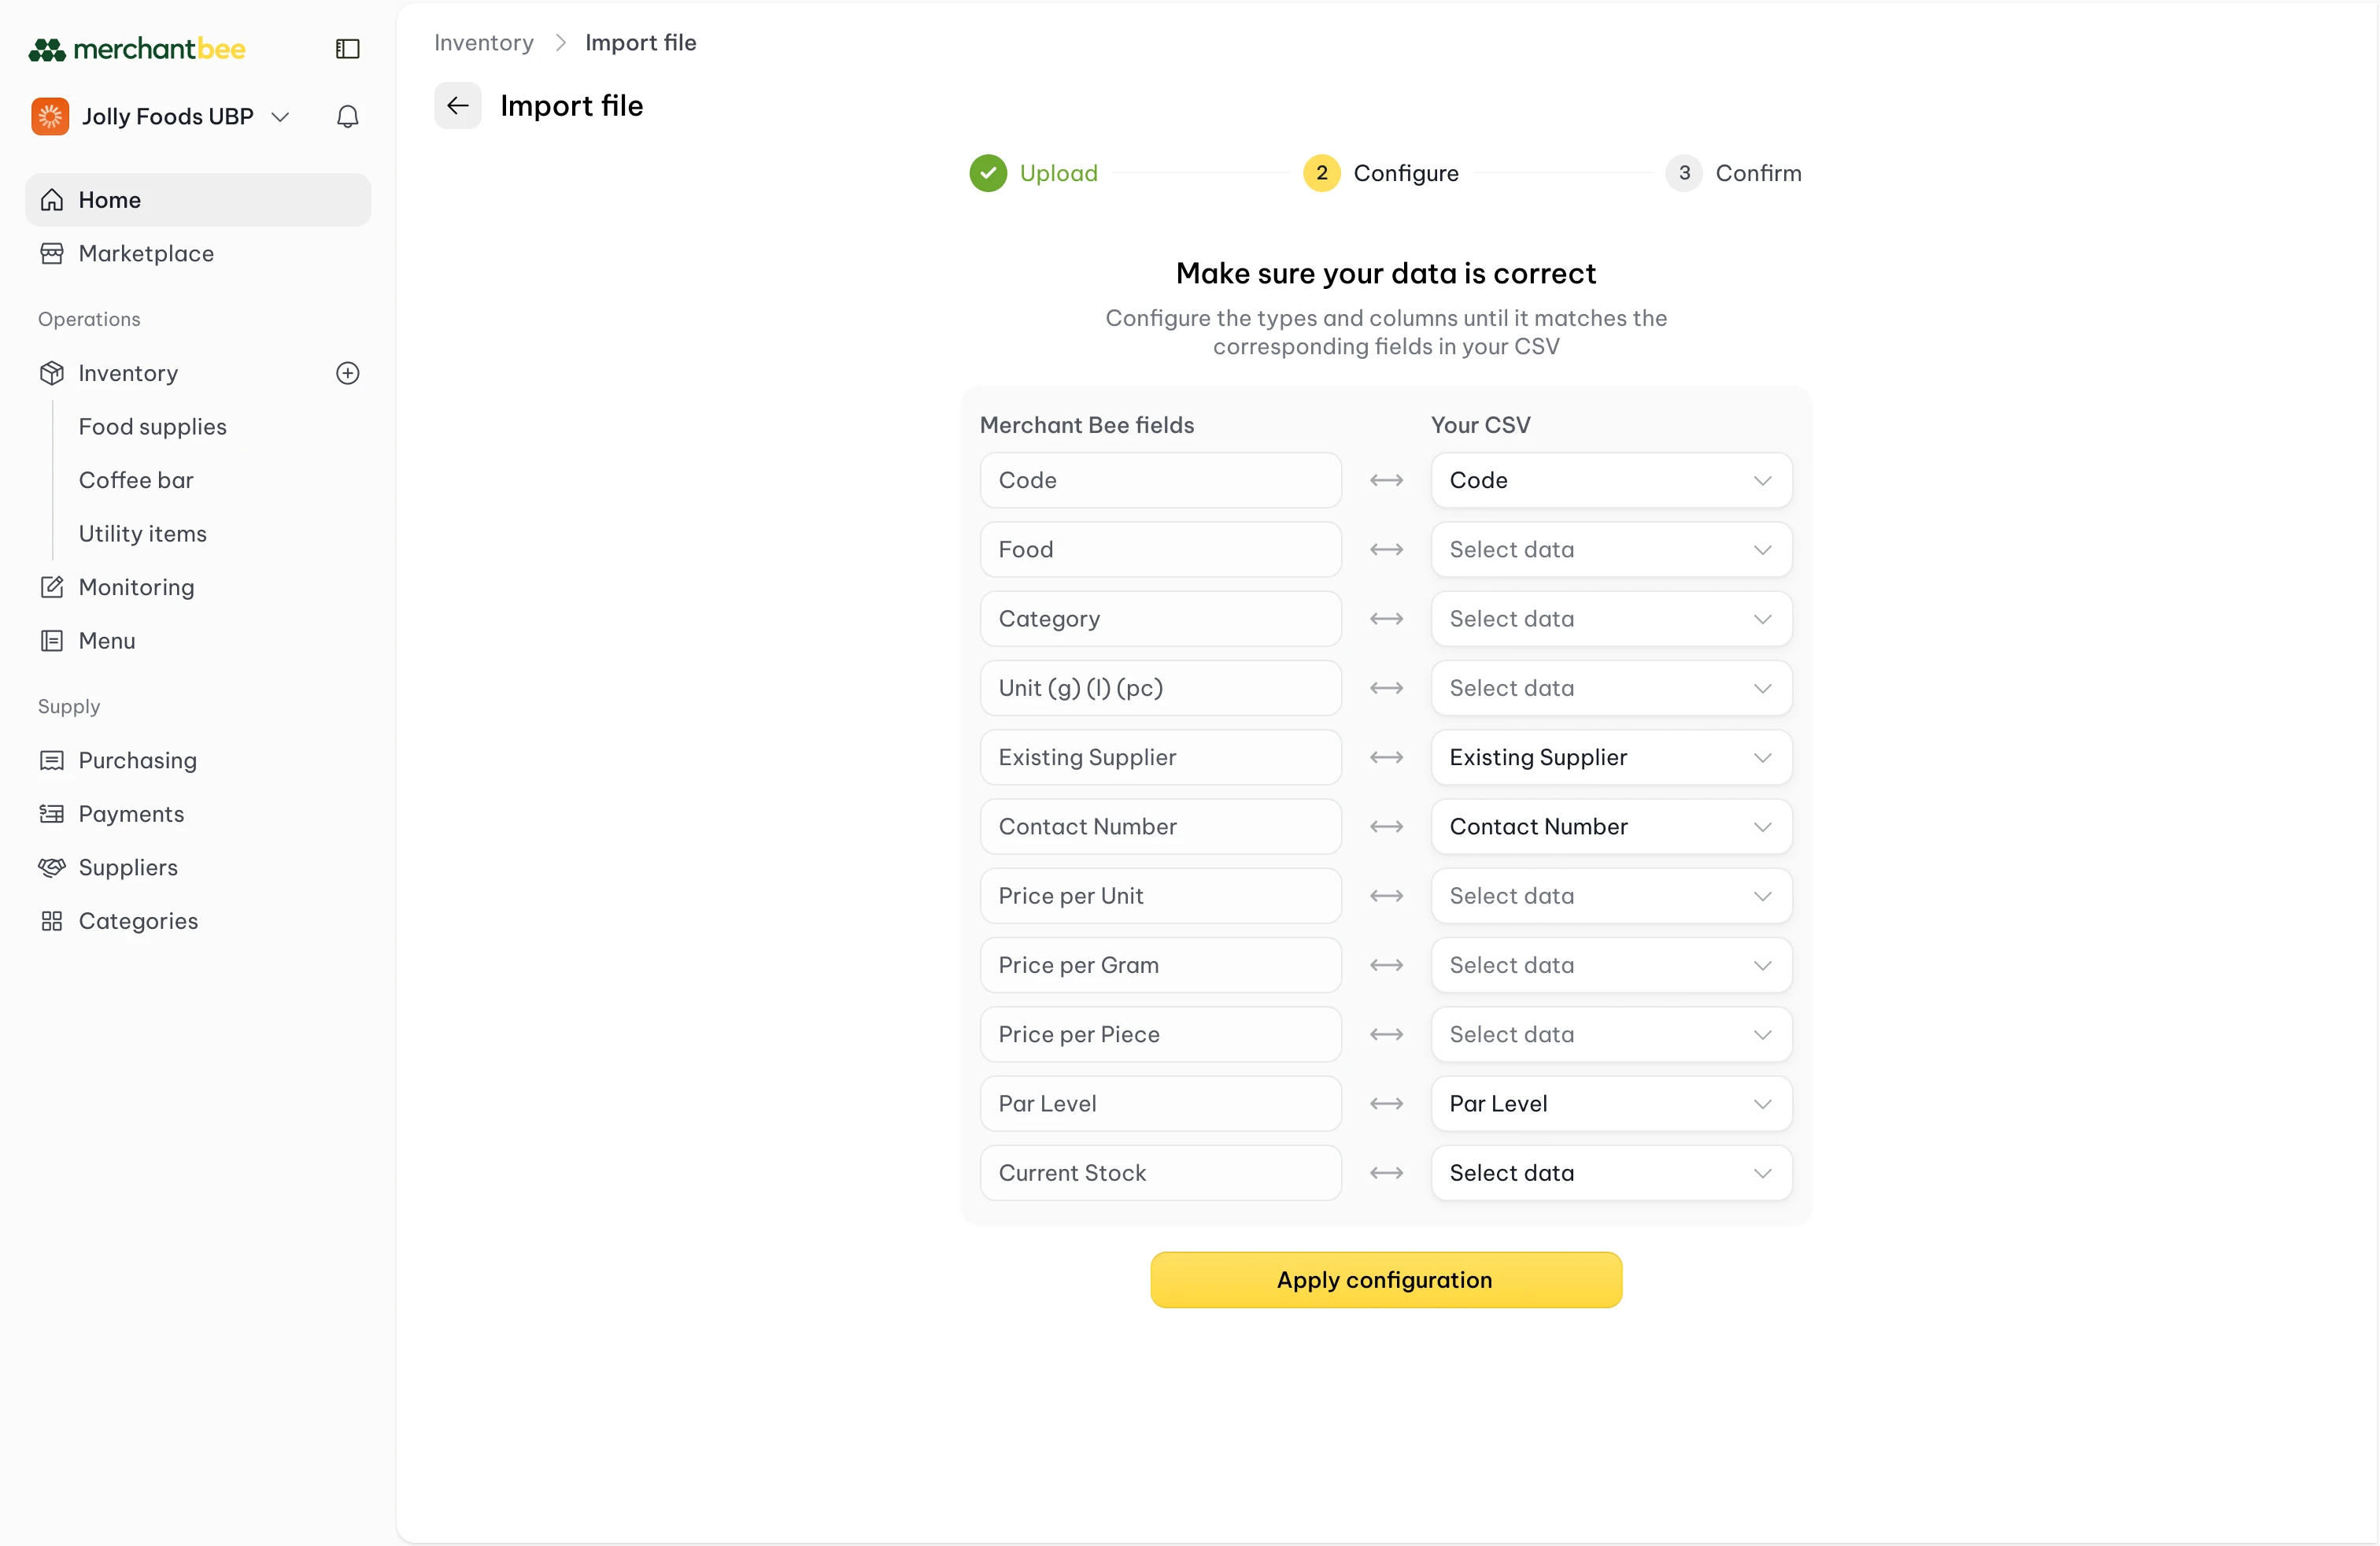Select the Home icon in sidebar

pyautogui.click(x=51, y=199)
